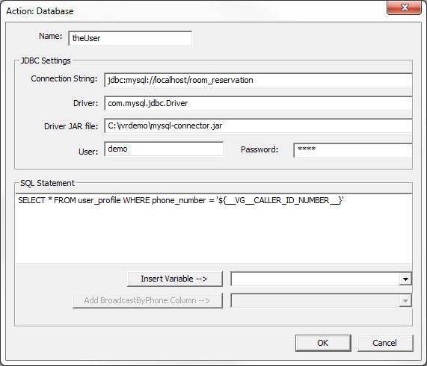Screen dimensions: 427x366
Task: Click the Name field containing theUser
Action: tap(130, 38)
